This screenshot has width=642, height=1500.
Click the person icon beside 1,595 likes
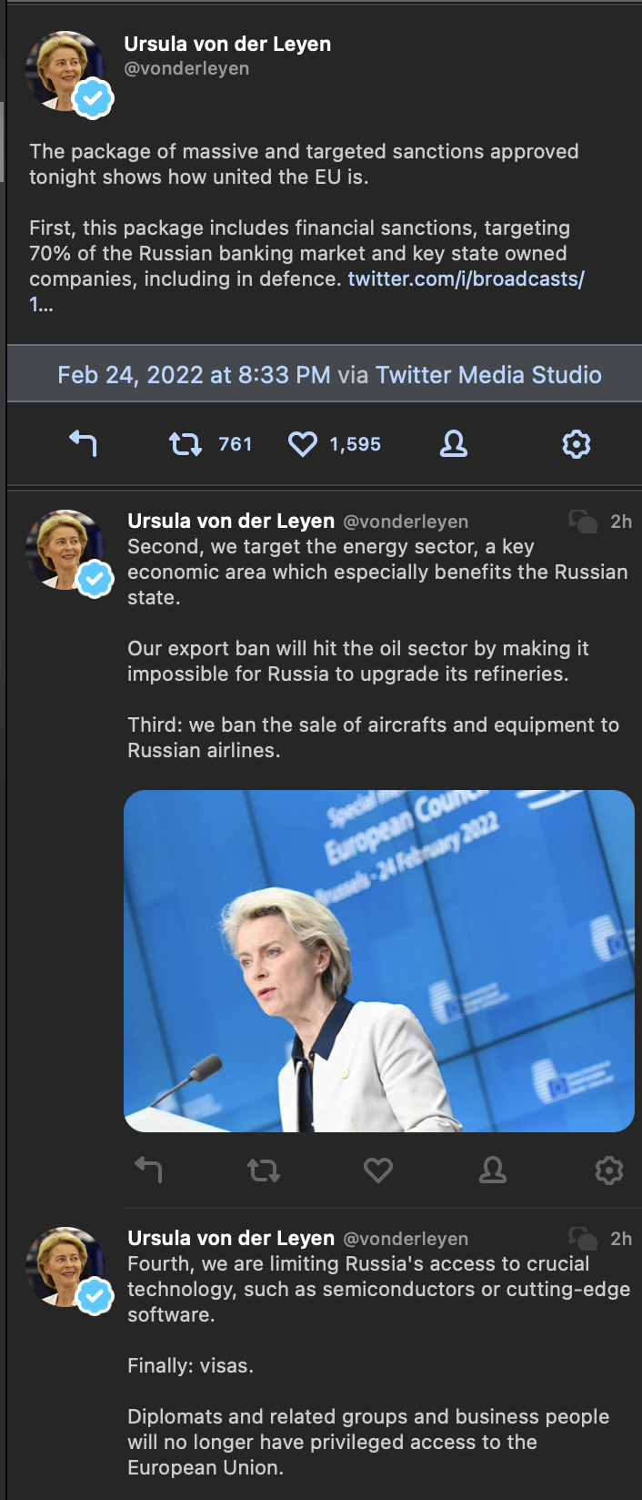pos(453,443)
